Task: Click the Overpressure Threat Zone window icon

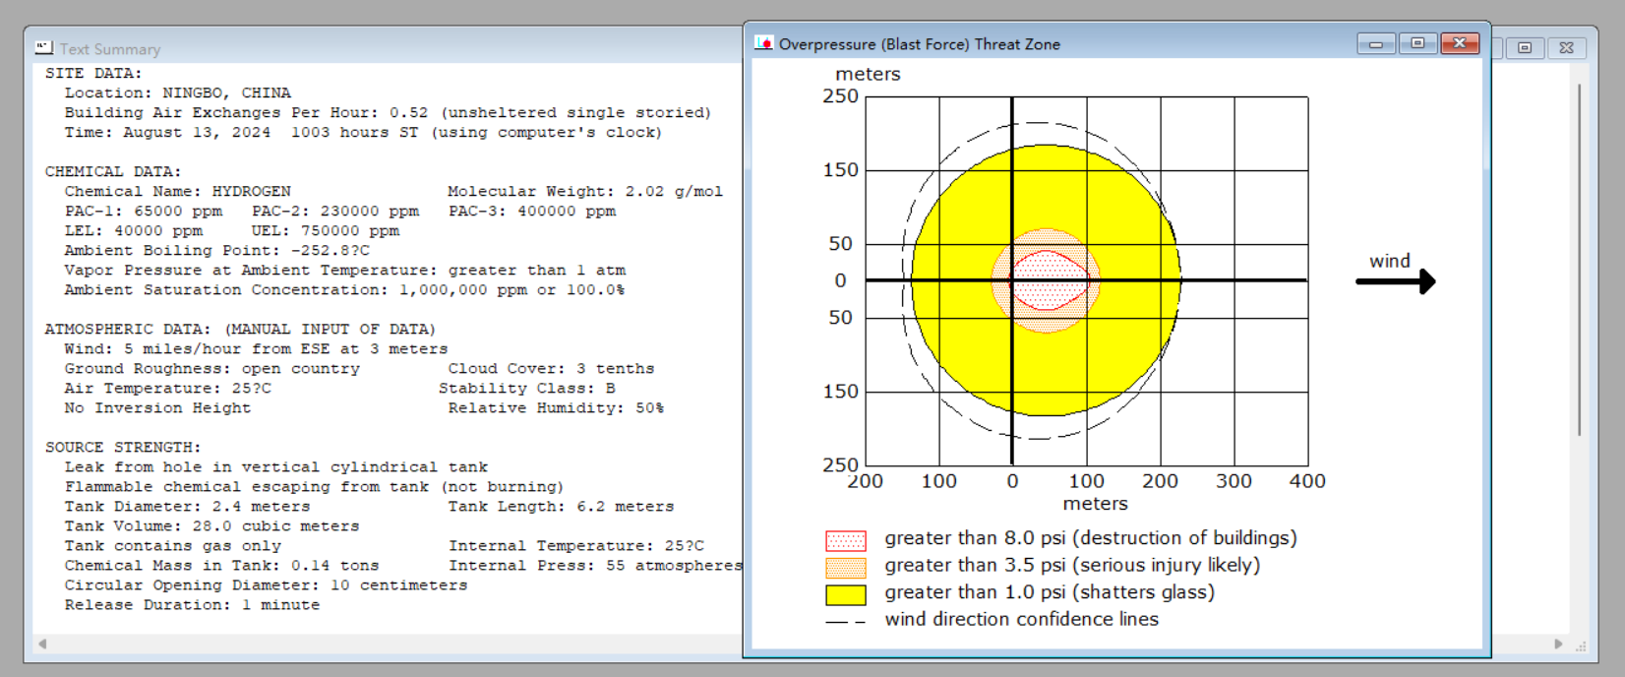Action: pos(764,43)
